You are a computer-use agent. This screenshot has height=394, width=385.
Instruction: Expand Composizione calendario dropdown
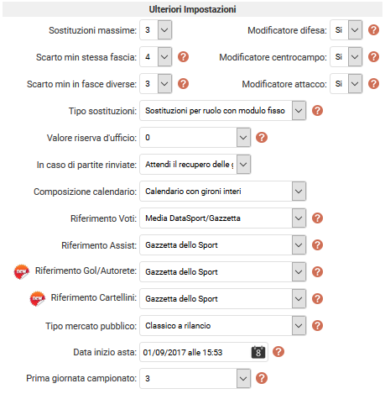click(x=223, y=192)
